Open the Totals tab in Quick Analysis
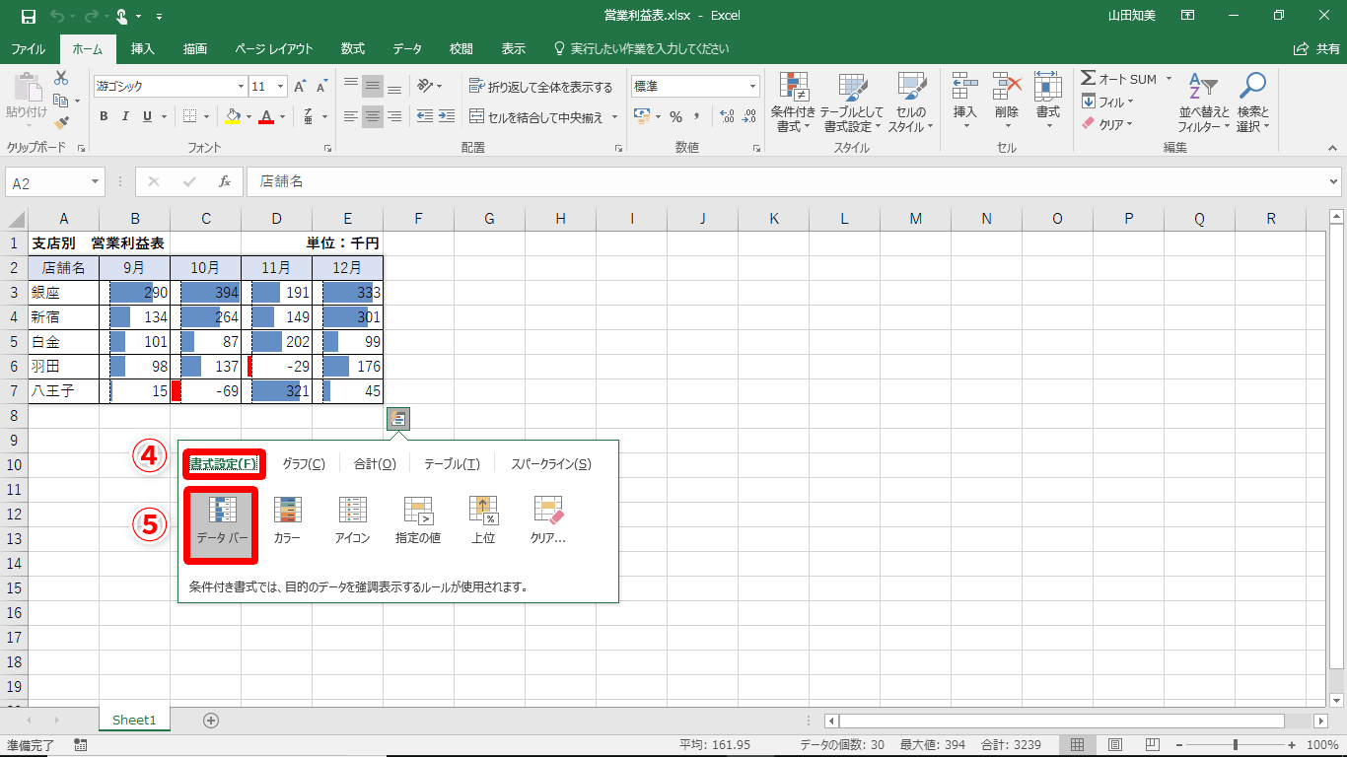 tap(375, 464)
